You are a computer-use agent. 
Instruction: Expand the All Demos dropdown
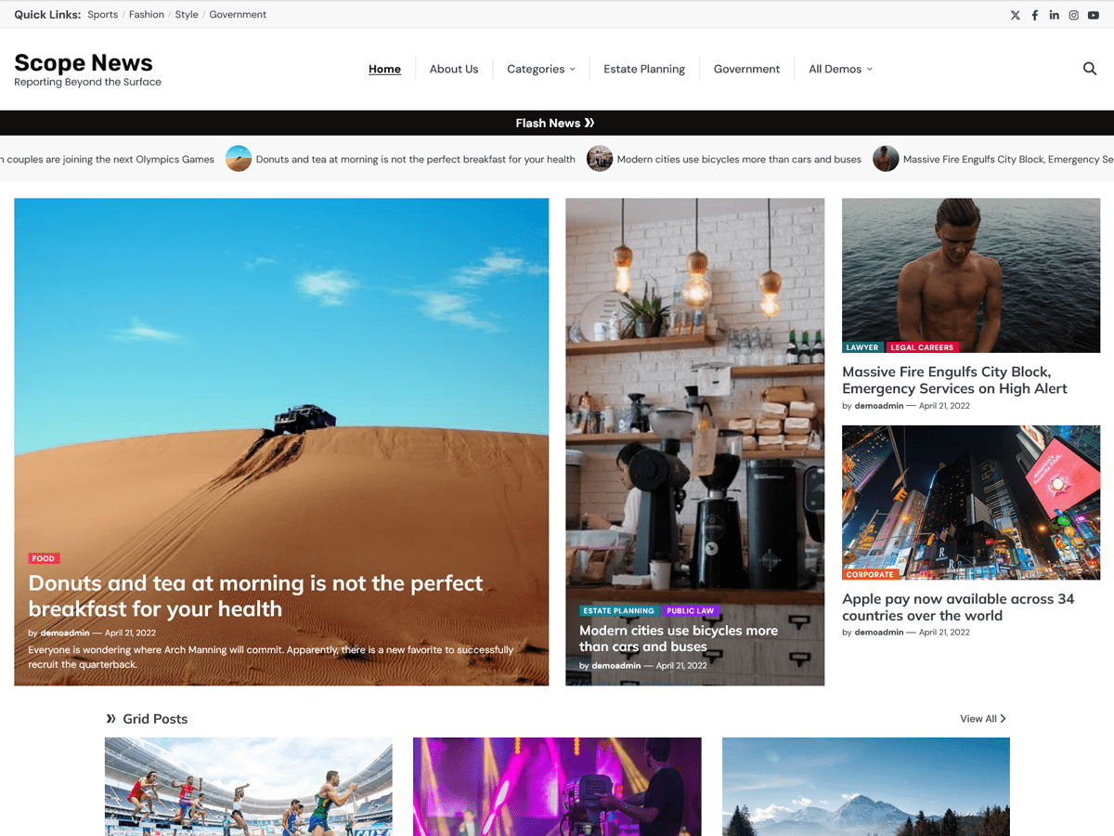834,69
